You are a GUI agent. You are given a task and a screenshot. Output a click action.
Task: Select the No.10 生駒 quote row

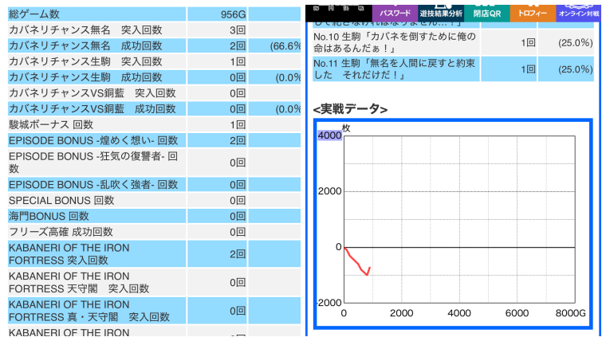tap(454, 42)
